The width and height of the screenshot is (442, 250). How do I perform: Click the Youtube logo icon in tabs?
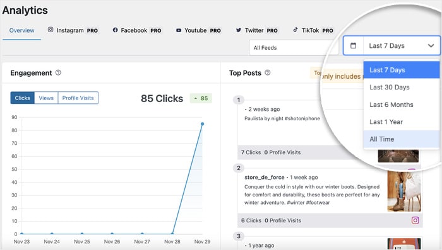coord(179,30)
